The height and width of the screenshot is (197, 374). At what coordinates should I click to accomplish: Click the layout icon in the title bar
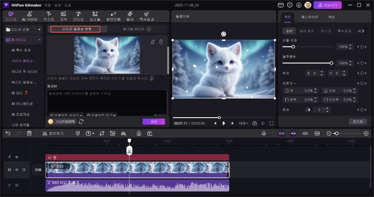point(281,5)
